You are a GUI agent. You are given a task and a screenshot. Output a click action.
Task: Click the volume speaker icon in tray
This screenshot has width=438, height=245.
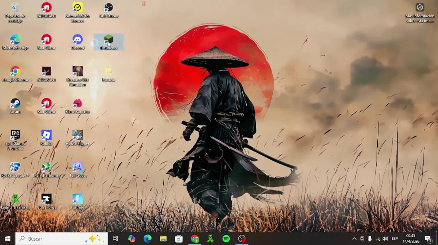click(x=385, y=239)
